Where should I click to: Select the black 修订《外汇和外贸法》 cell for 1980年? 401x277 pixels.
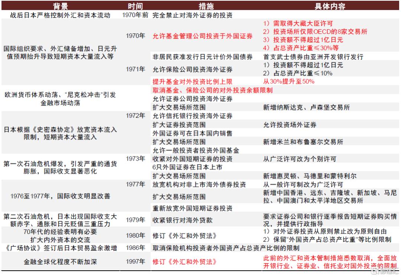[185, 236]
